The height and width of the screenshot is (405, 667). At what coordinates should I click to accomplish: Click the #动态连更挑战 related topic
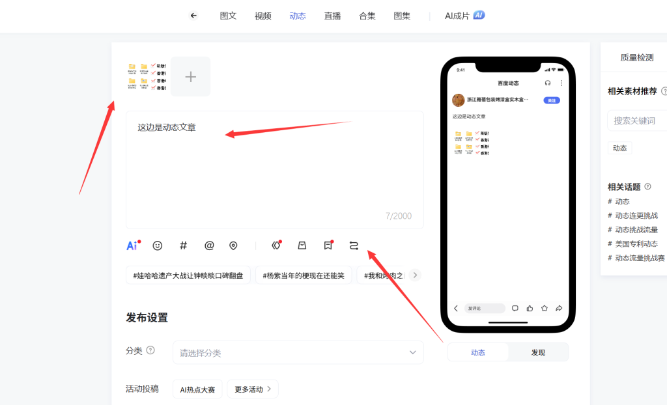click(636, 216)
